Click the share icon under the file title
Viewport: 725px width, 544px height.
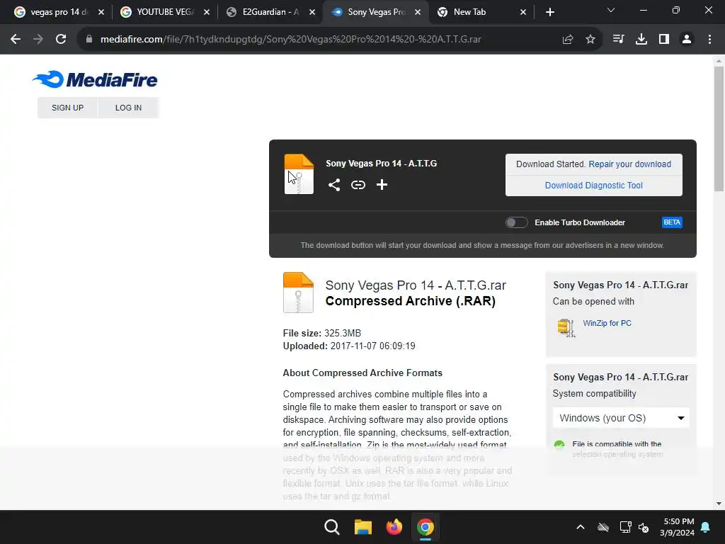pos(334,185)
